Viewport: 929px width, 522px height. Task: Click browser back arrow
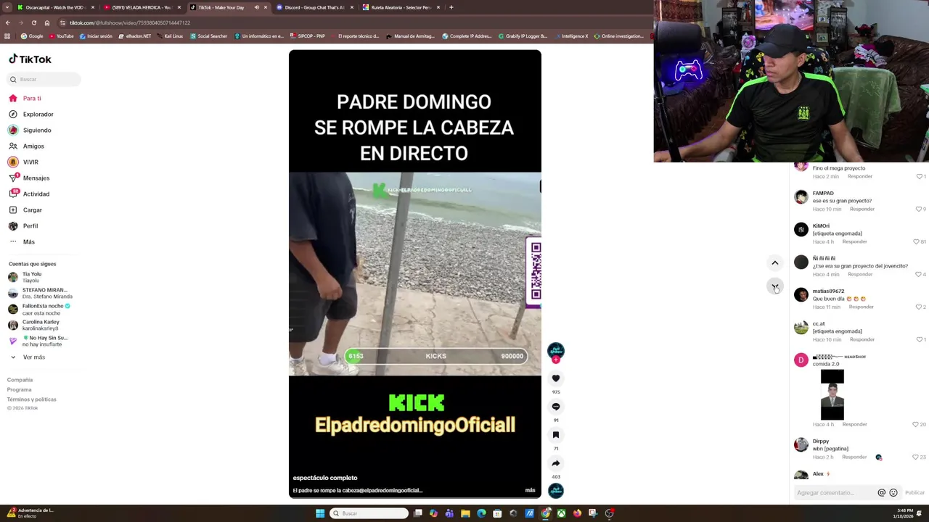7,22
